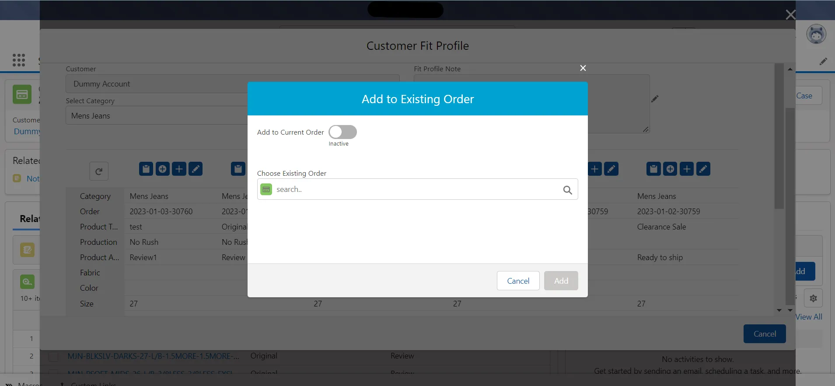Refresh the fit profile table
The height and width of the screenshot is (386, 835).
[99, 171]
